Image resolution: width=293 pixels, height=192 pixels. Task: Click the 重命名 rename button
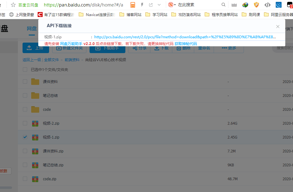tap(204, 48)
